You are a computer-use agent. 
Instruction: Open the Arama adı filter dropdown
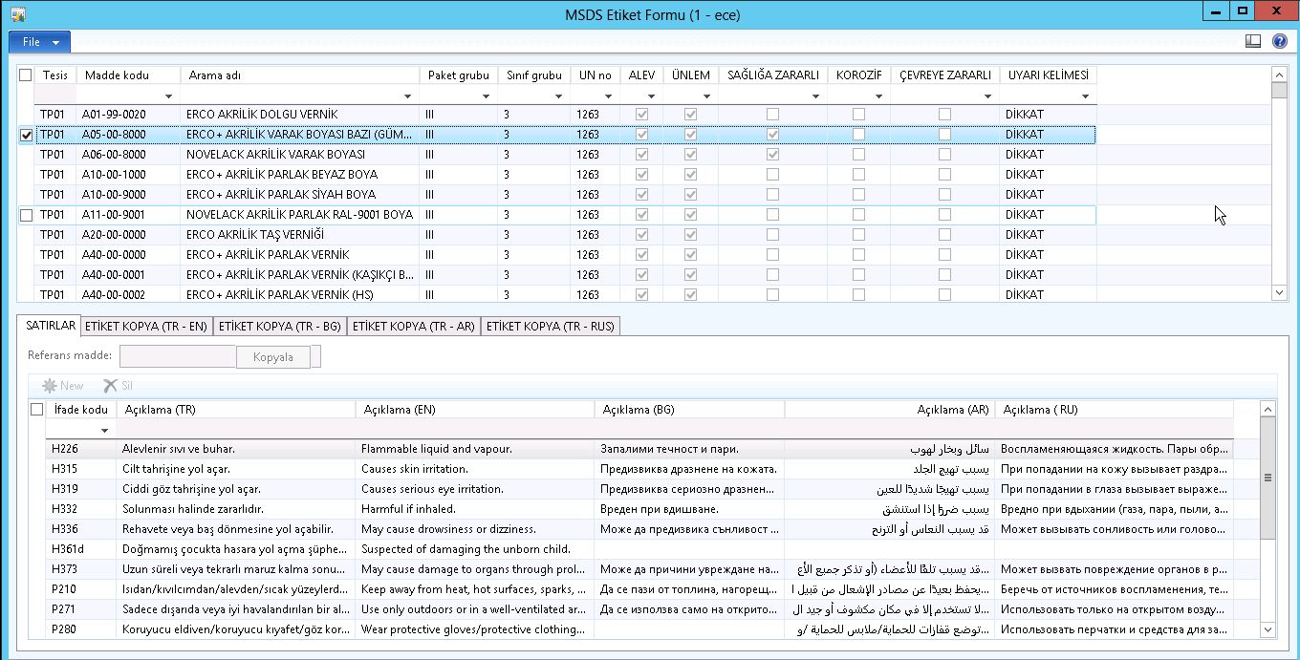408,96
